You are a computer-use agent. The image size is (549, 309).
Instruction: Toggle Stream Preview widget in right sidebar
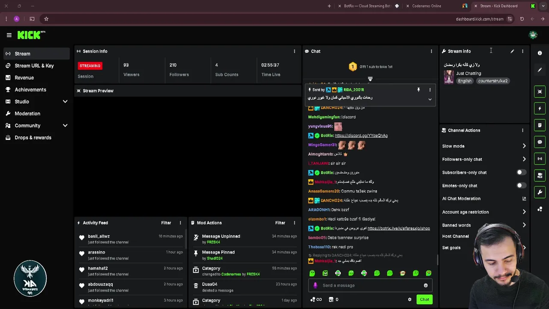[x=540, y=91]
